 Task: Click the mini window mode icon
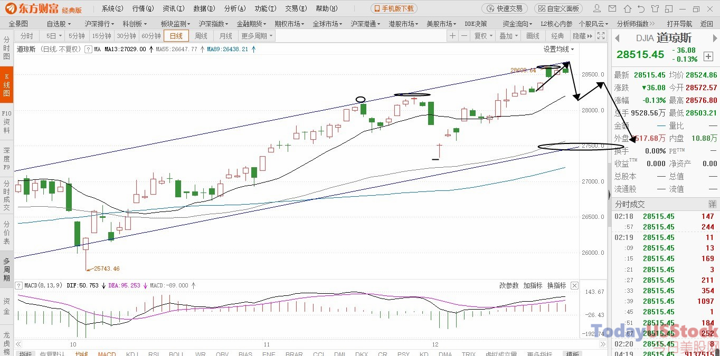pos(668,9)
